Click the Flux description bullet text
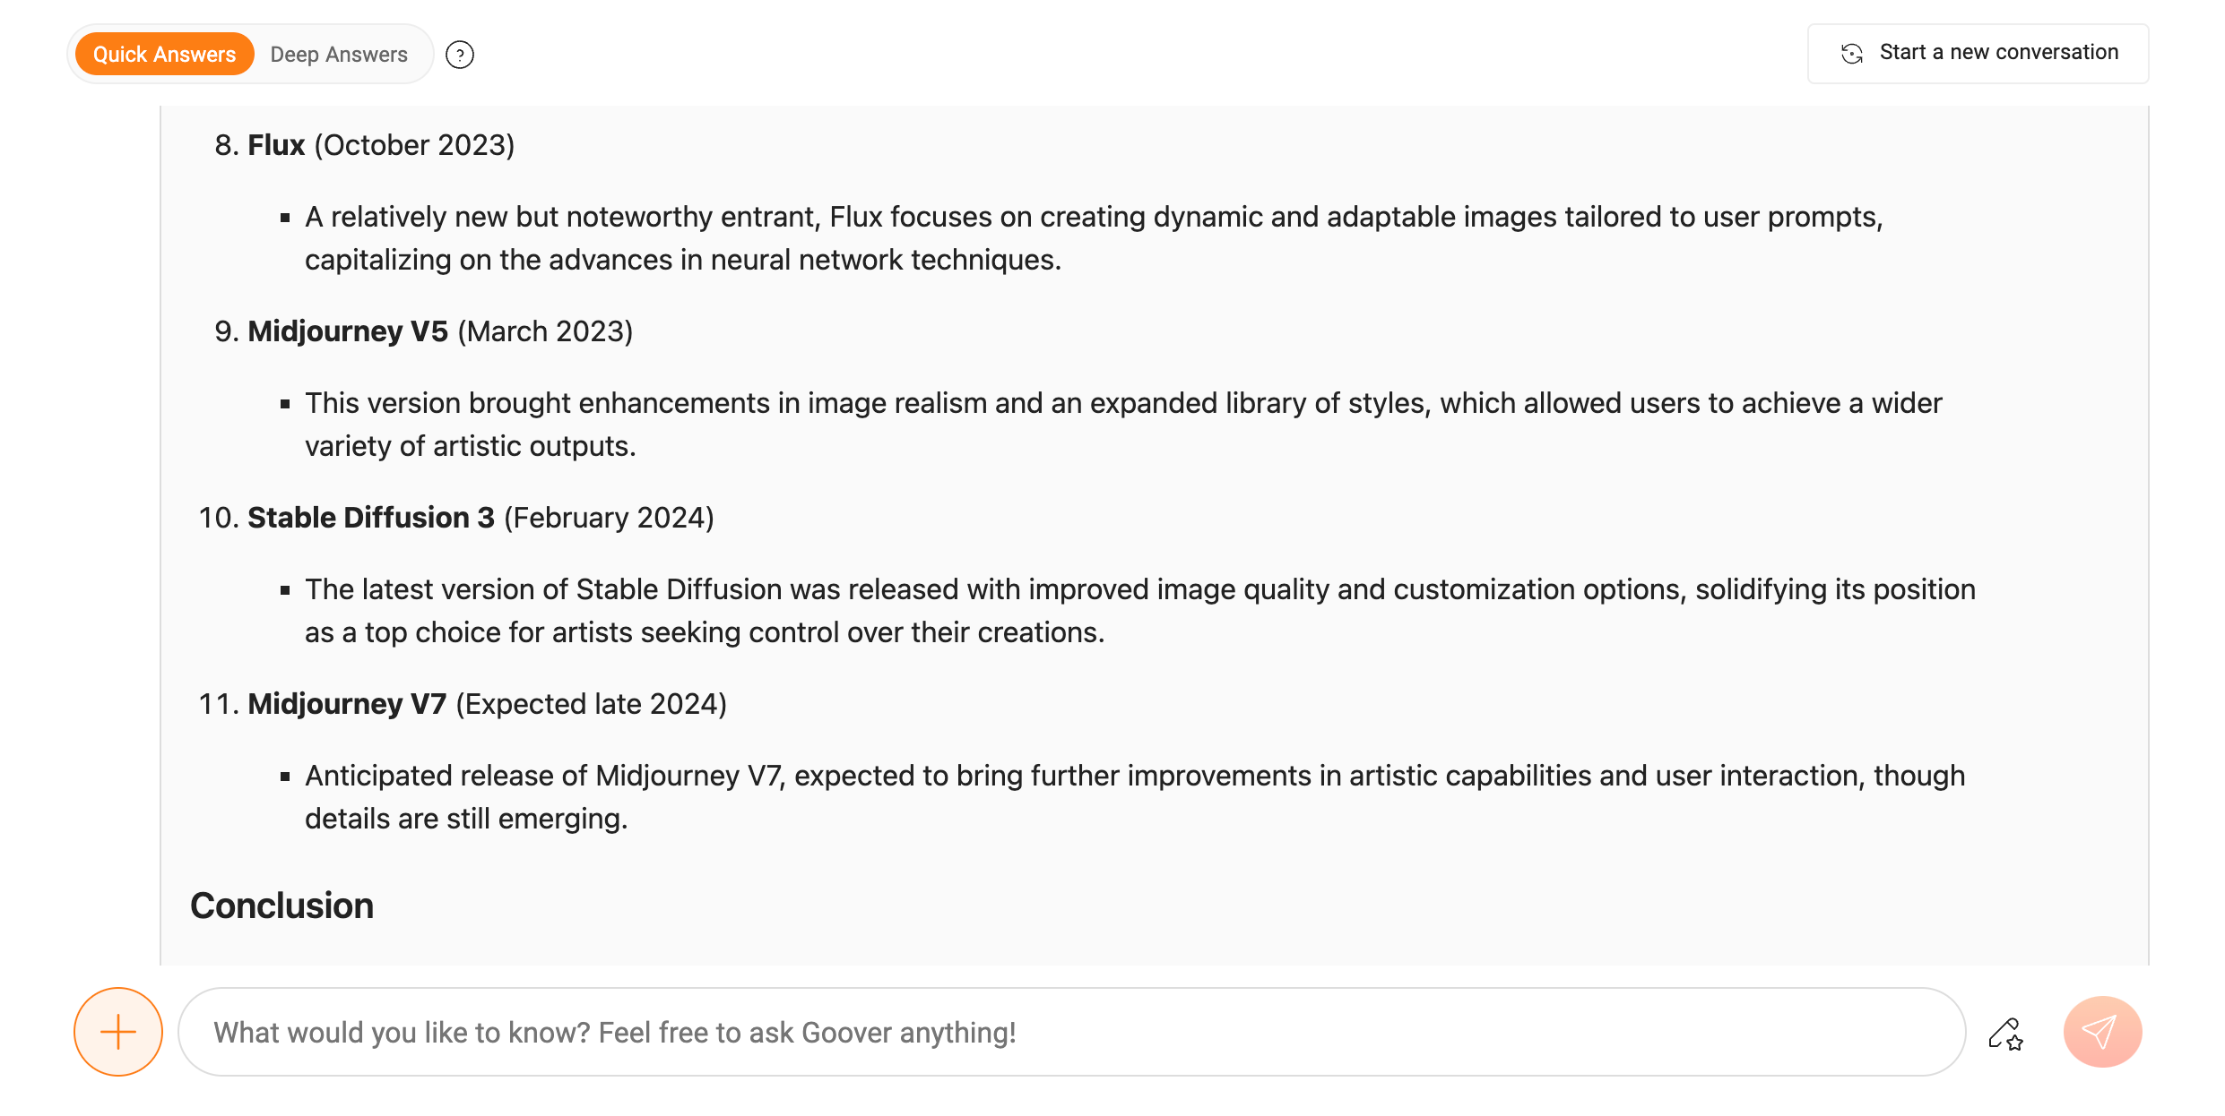 (x=1094, y=238)
